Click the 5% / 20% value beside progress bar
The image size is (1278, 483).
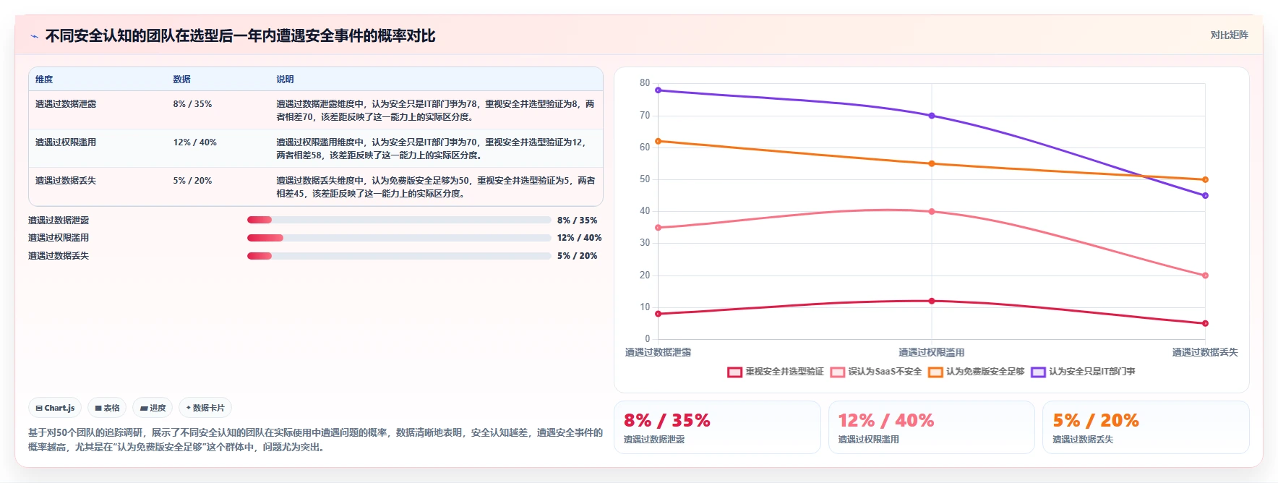coord(578,256)
